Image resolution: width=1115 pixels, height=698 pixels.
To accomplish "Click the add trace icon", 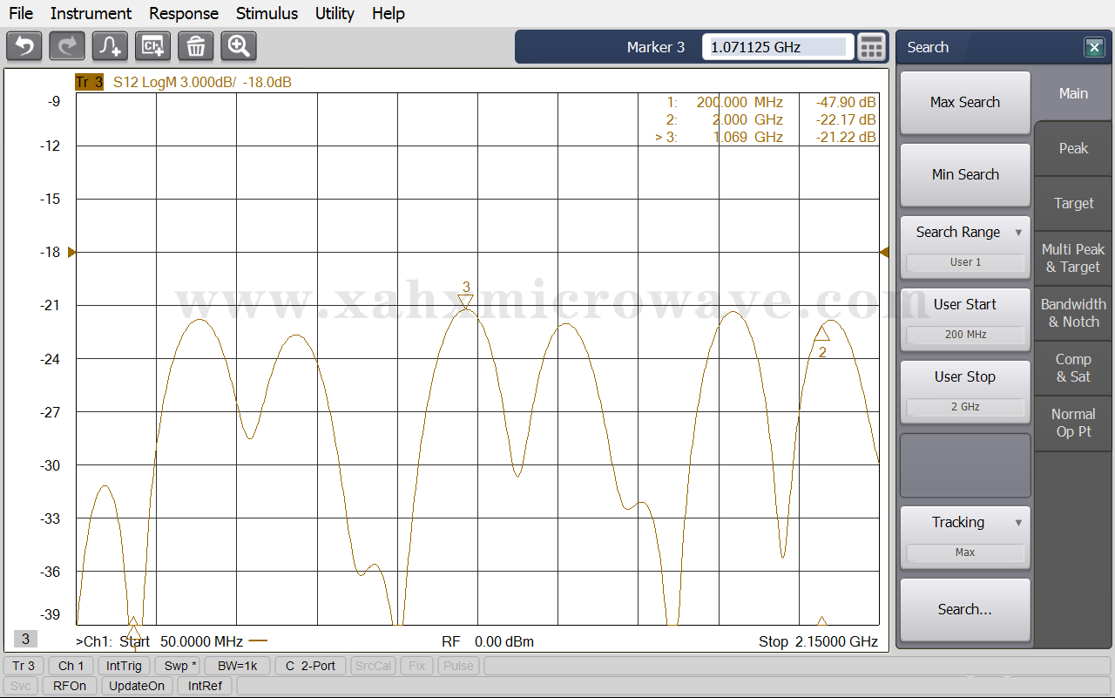I will [x=110, y=46].
